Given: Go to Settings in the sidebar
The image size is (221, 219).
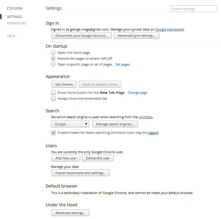Looking at the screenshot, I should tap(14, 17).
